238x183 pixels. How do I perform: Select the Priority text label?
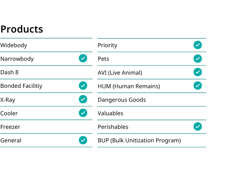click(x=107, y=45)
